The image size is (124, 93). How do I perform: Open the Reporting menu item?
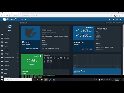point(7,77)
